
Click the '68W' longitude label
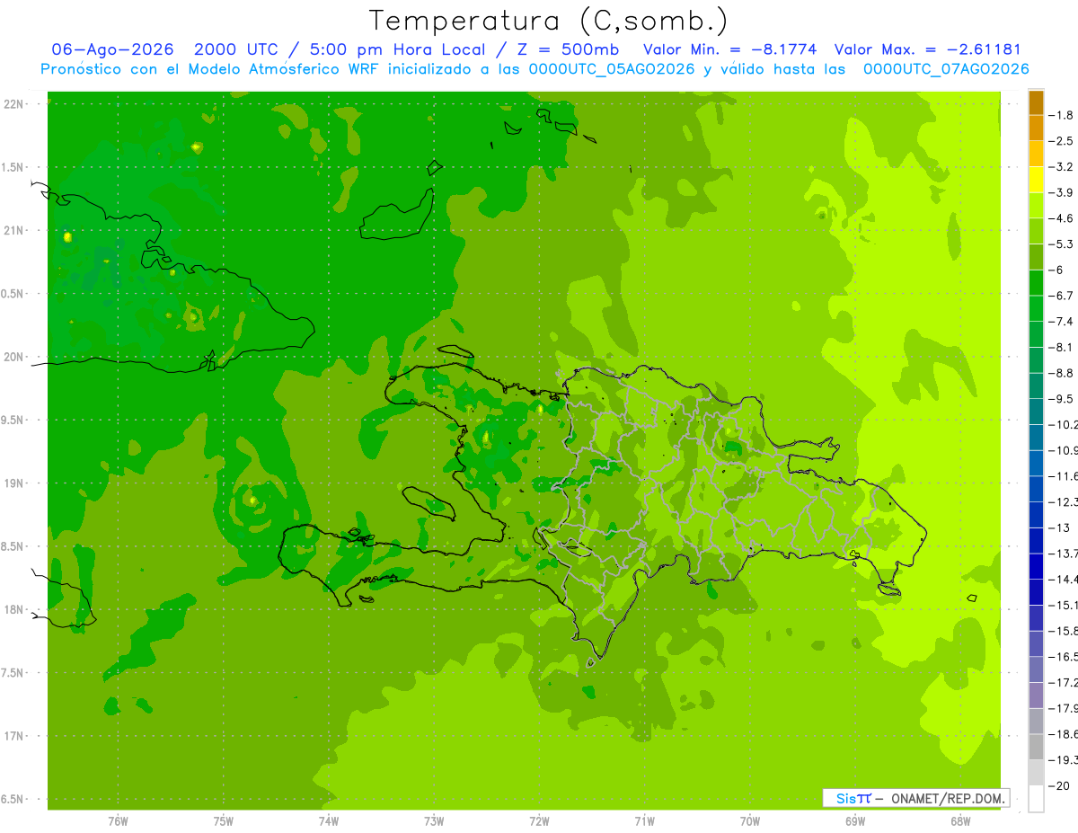pos(960,821)
